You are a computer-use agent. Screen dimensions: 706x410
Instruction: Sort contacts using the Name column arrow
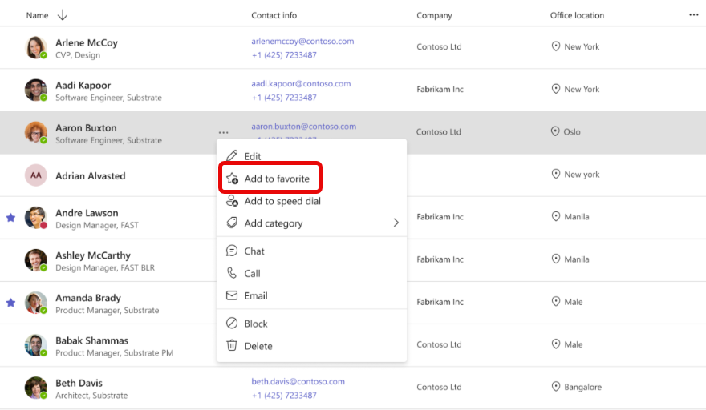[63, 15]
